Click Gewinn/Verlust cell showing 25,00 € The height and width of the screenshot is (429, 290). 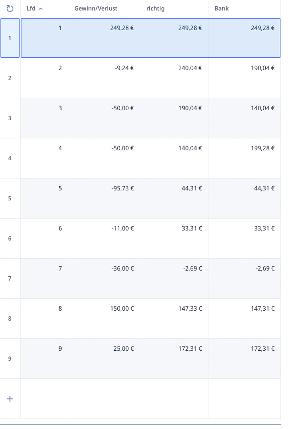coord(104,359)
